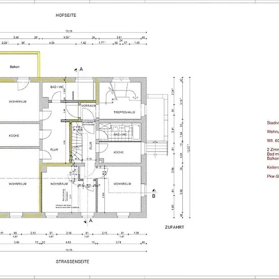Viewport: 279px width, 279px height.
Task: Click the WOHNRAUM label directly below the Balkon
Action: (17, 102)
